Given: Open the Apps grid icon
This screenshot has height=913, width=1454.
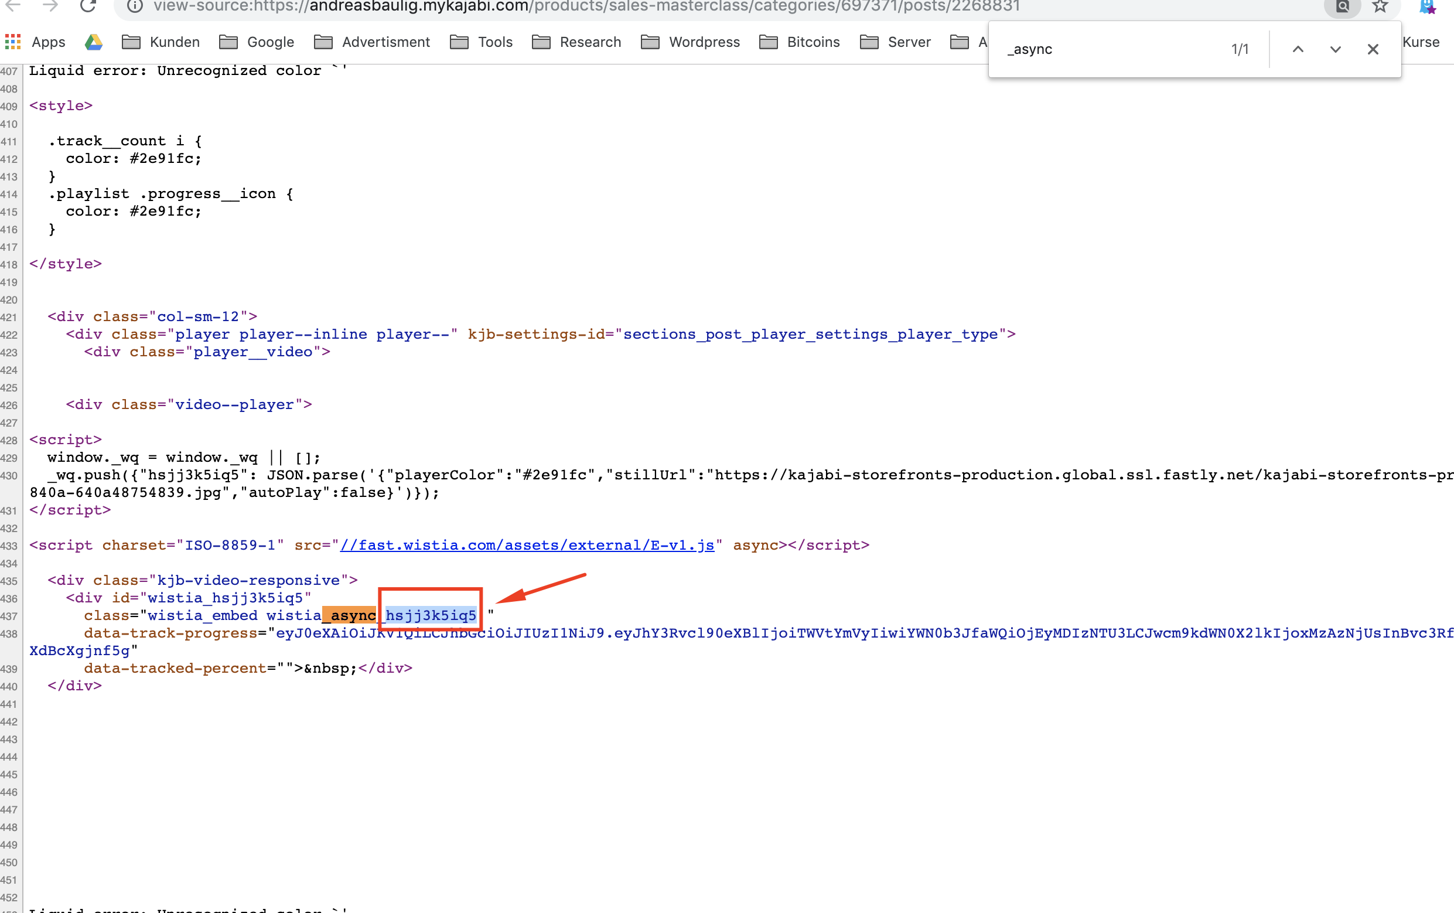Looking at the screenshot, I should click(13, 42).
